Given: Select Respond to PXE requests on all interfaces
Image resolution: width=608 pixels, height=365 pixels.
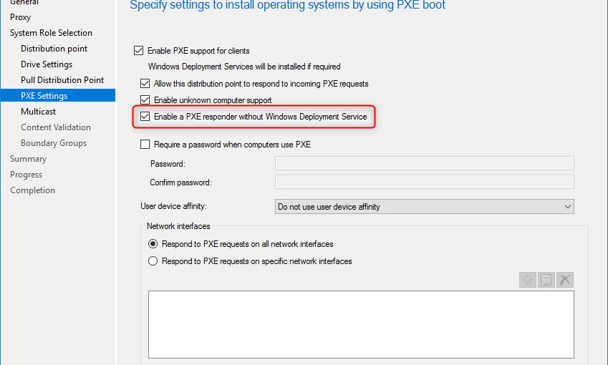Looking at the screenshot, I should [153, 244].
